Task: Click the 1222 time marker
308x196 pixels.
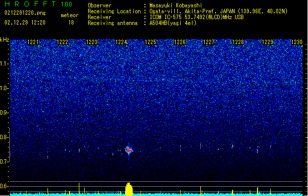Action: 62,42
